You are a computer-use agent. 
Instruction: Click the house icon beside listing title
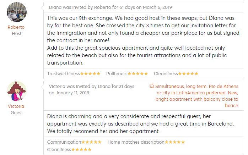[152, 86]
